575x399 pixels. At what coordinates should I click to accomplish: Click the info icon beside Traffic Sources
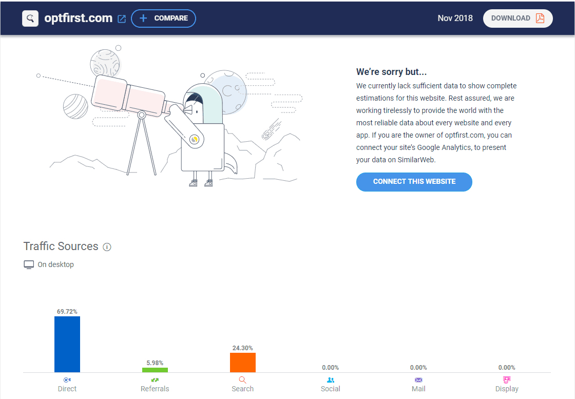pos(106,247)
